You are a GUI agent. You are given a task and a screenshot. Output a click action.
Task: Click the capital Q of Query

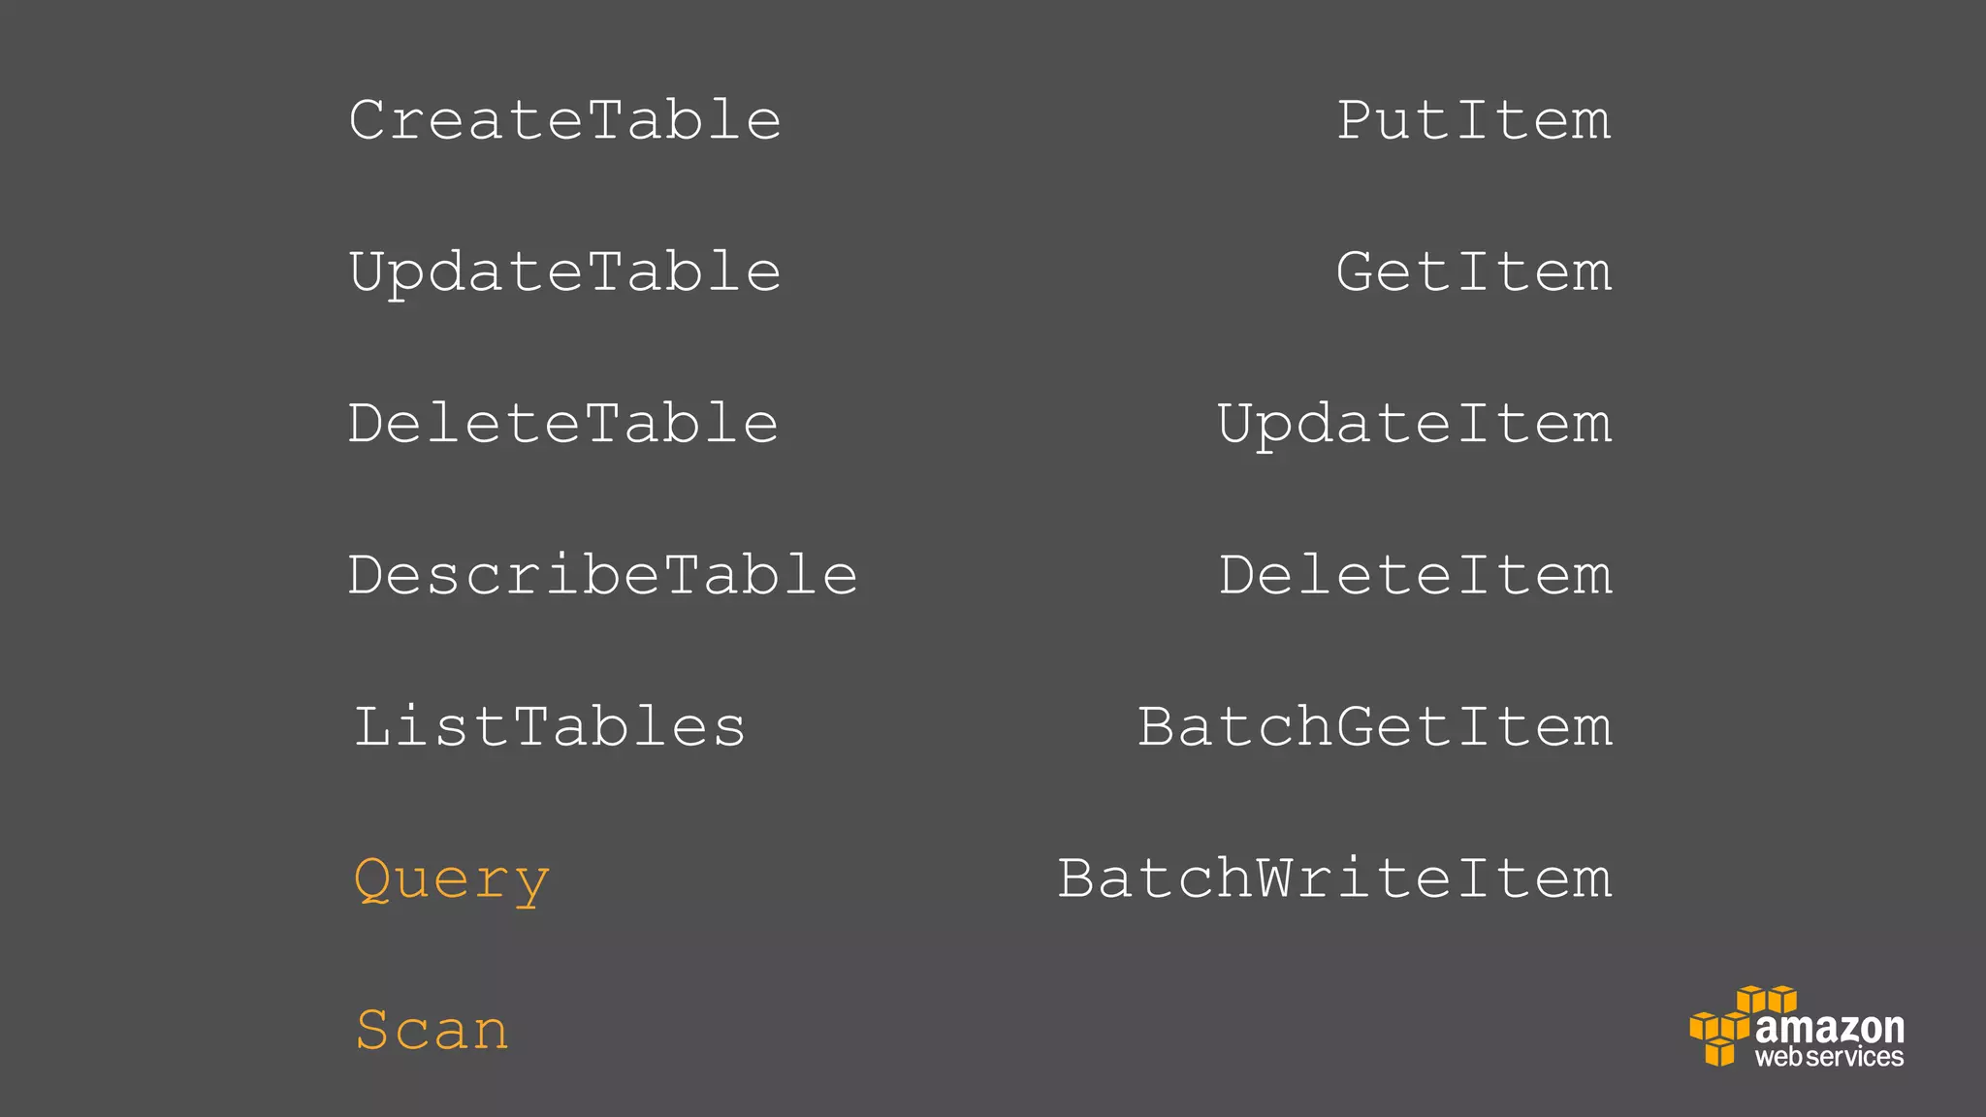click(x=372, y=879)
